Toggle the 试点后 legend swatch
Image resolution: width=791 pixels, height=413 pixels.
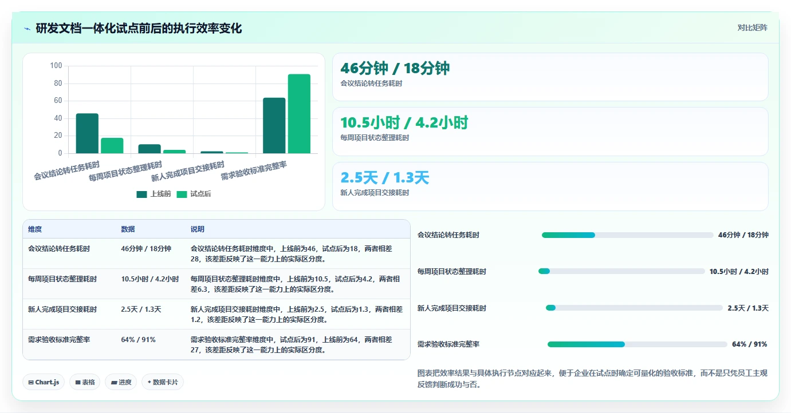(x=182, y=194)
